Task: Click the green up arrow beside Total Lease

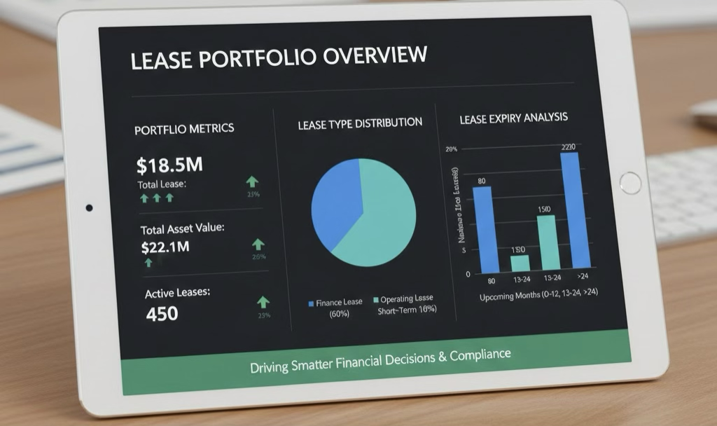Action: point(252,182)
